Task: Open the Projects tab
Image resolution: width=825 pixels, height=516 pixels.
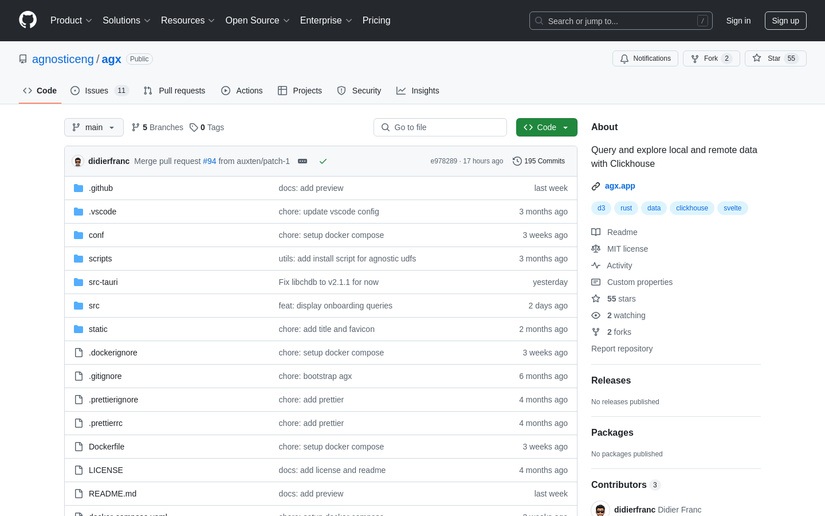Action: tap(300, 91)
